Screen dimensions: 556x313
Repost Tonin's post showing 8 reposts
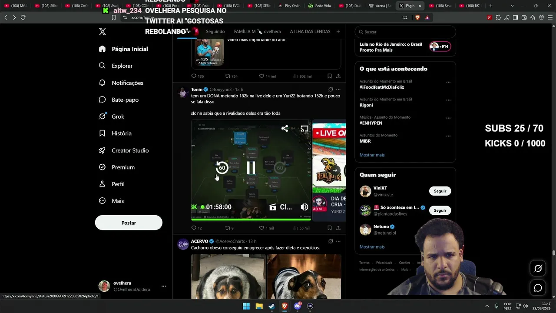229,228
